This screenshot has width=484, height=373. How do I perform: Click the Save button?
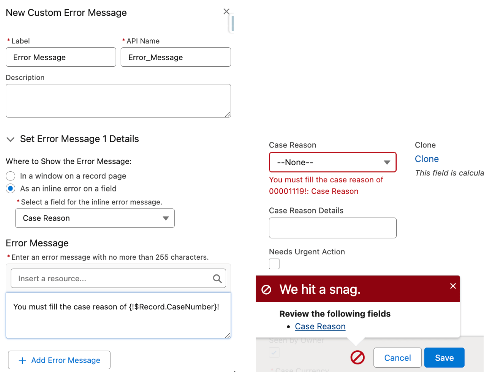[444, 357]
